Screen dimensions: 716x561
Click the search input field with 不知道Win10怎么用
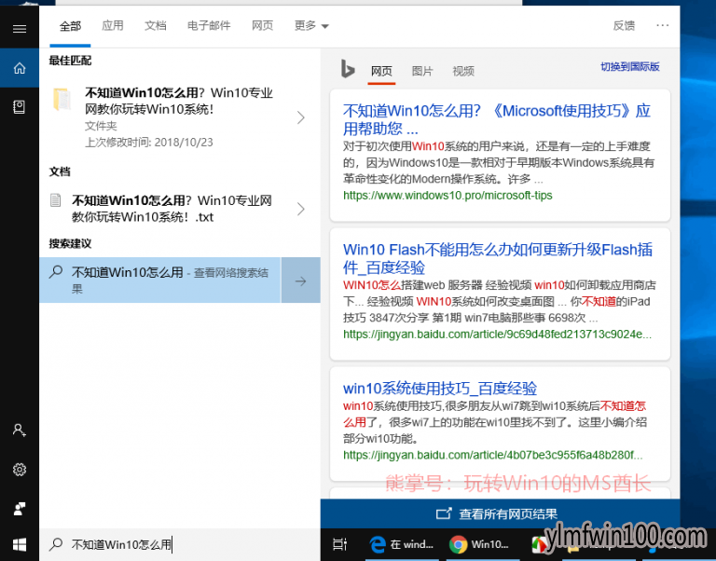point(180,544)
